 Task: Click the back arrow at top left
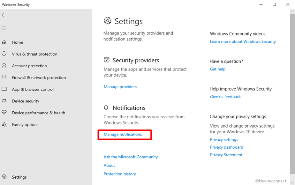point(4,15)
